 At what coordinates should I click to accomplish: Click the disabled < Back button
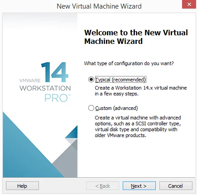point(102,186)
